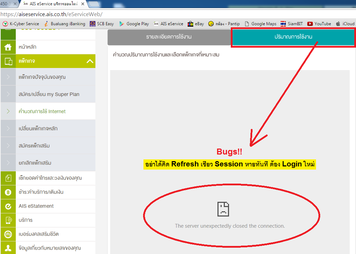Click the server closed connection message
This screenshot has height=254, width=356.
click(x=230, y=226)
